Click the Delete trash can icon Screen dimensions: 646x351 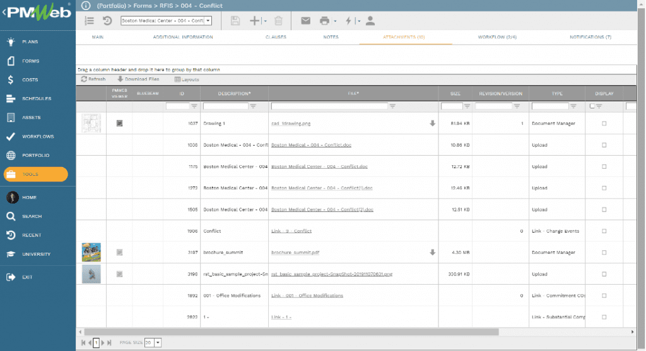278,21
